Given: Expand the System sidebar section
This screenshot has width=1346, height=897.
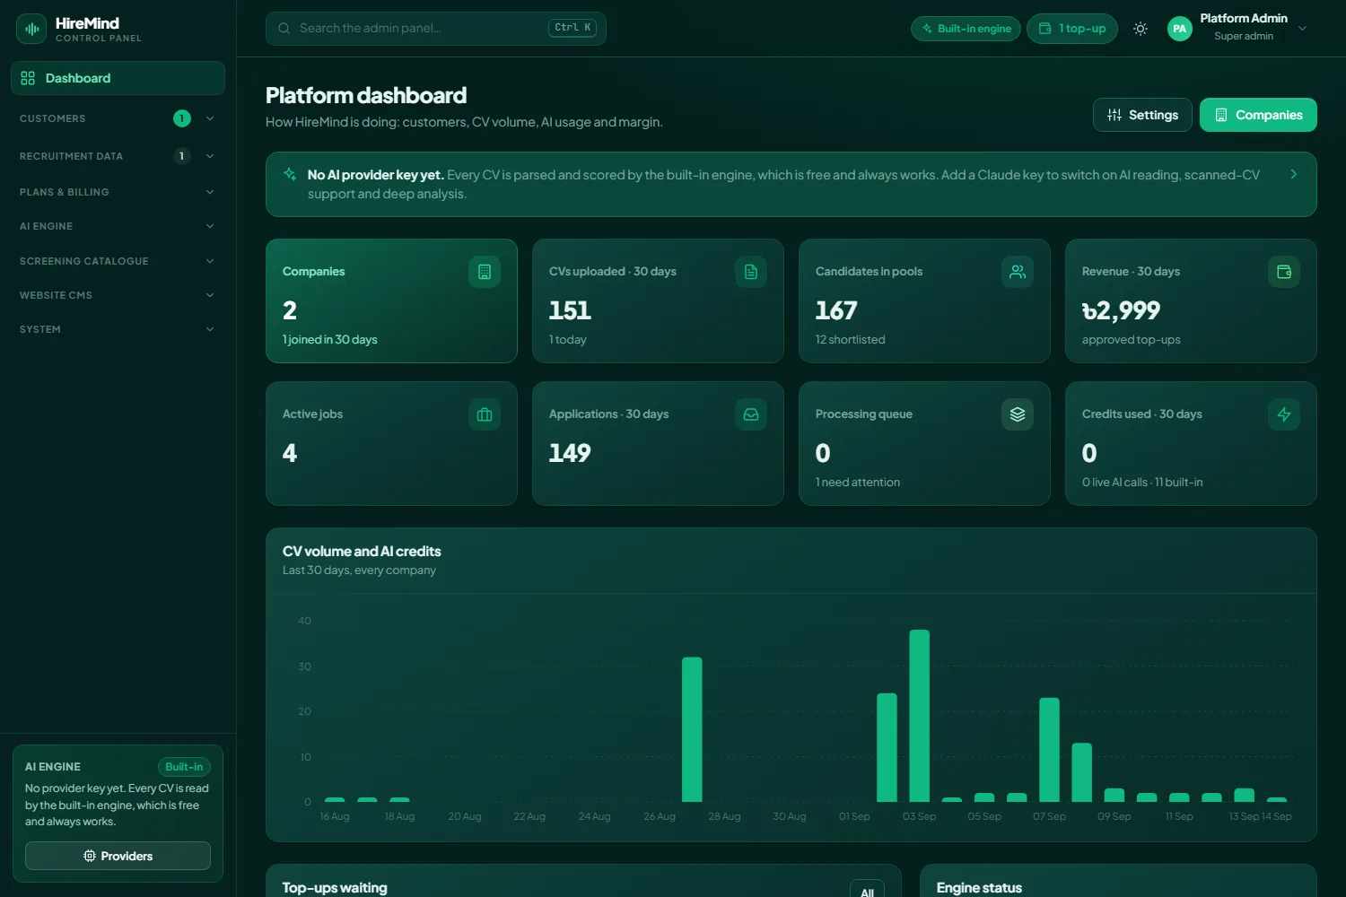Looking at the screenshot, I should point(118,329).
